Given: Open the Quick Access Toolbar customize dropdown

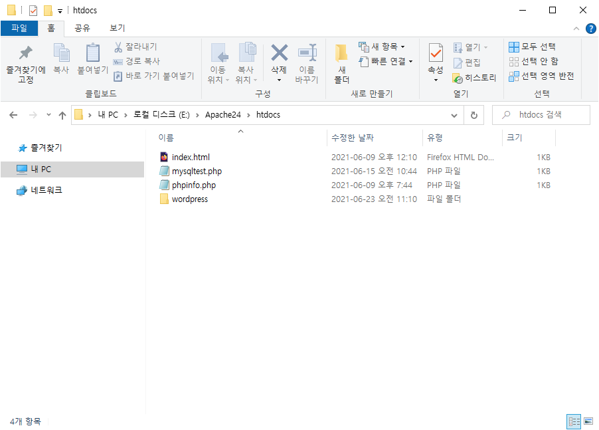Looking at the screenshot, I should pyautogui.click(x=60, y=11).
